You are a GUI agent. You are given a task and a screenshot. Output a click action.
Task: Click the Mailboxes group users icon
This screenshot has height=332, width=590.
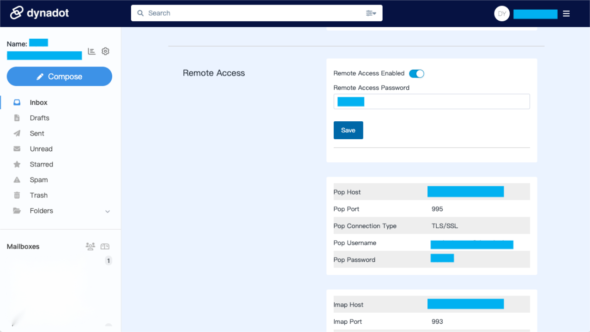pyautogui.click(x=90, y=246)
